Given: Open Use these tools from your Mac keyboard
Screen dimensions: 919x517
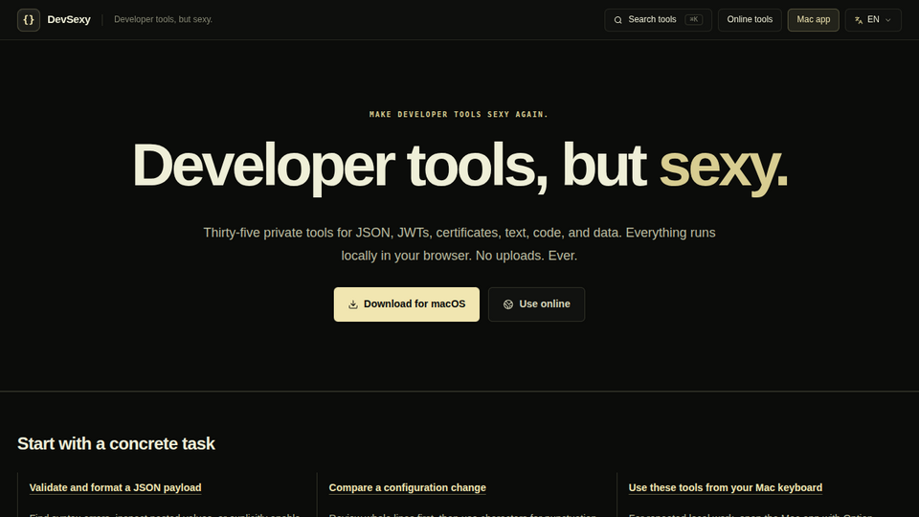Looking at the screenshot, I should 725,487.
